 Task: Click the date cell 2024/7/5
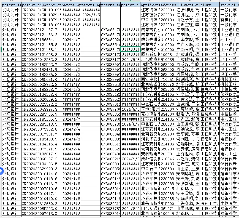(x=91, y=15)
